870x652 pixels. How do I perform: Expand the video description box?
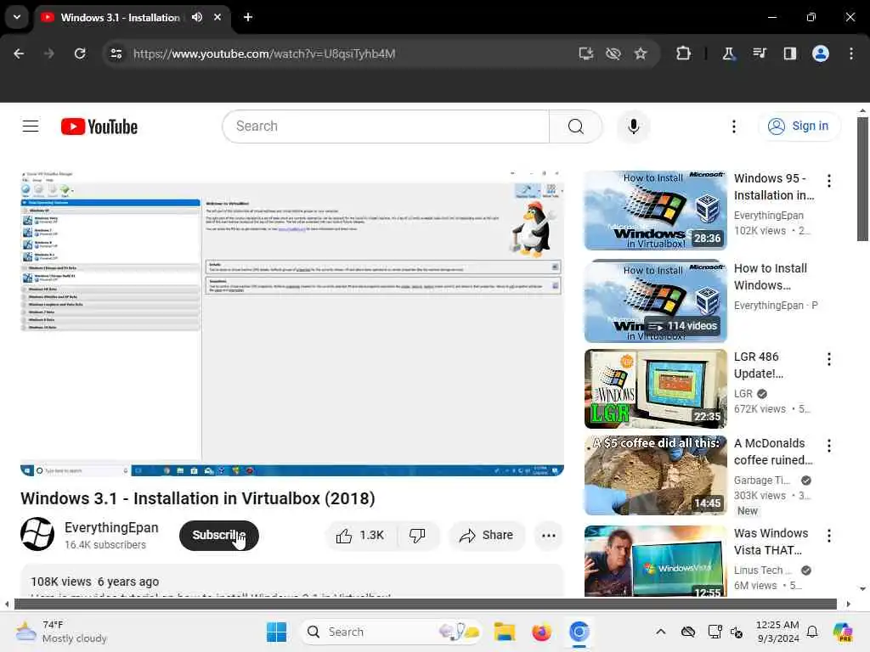click(292, 581)
